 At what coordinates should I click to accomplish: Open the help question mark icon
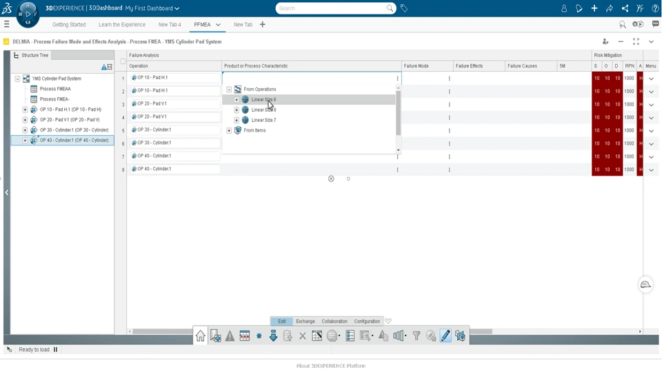click(655, 8)
